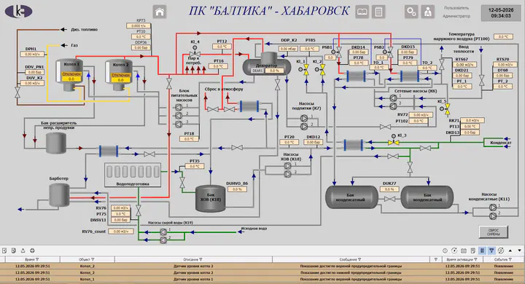
Task: Select makeup pump 1 of Насосы подпитки (К7)
Action: (x=303, y=118)
